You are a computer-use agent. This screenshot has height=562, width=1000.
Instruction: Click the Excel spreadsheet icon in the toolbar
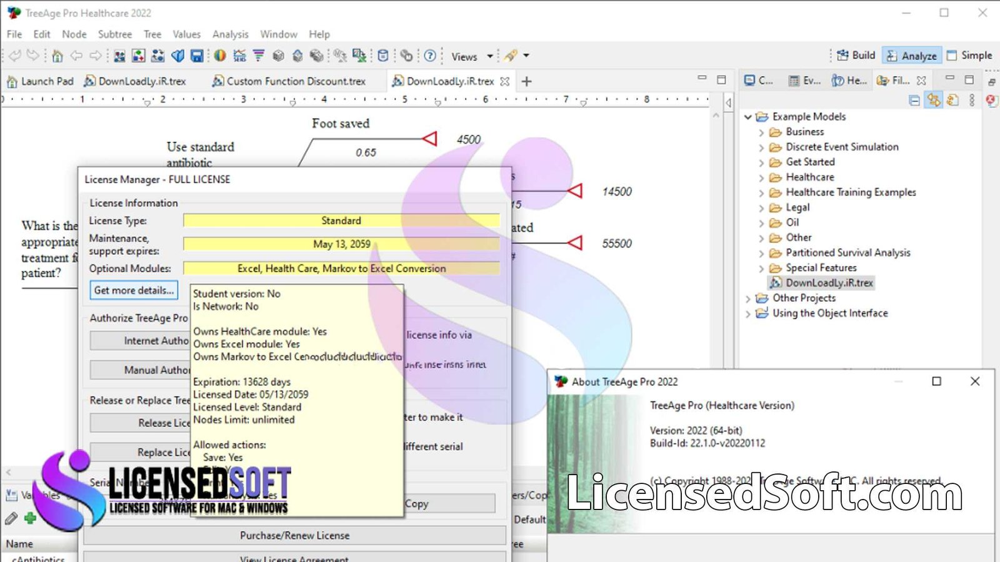pyautogui.click(x=359, y=56)
